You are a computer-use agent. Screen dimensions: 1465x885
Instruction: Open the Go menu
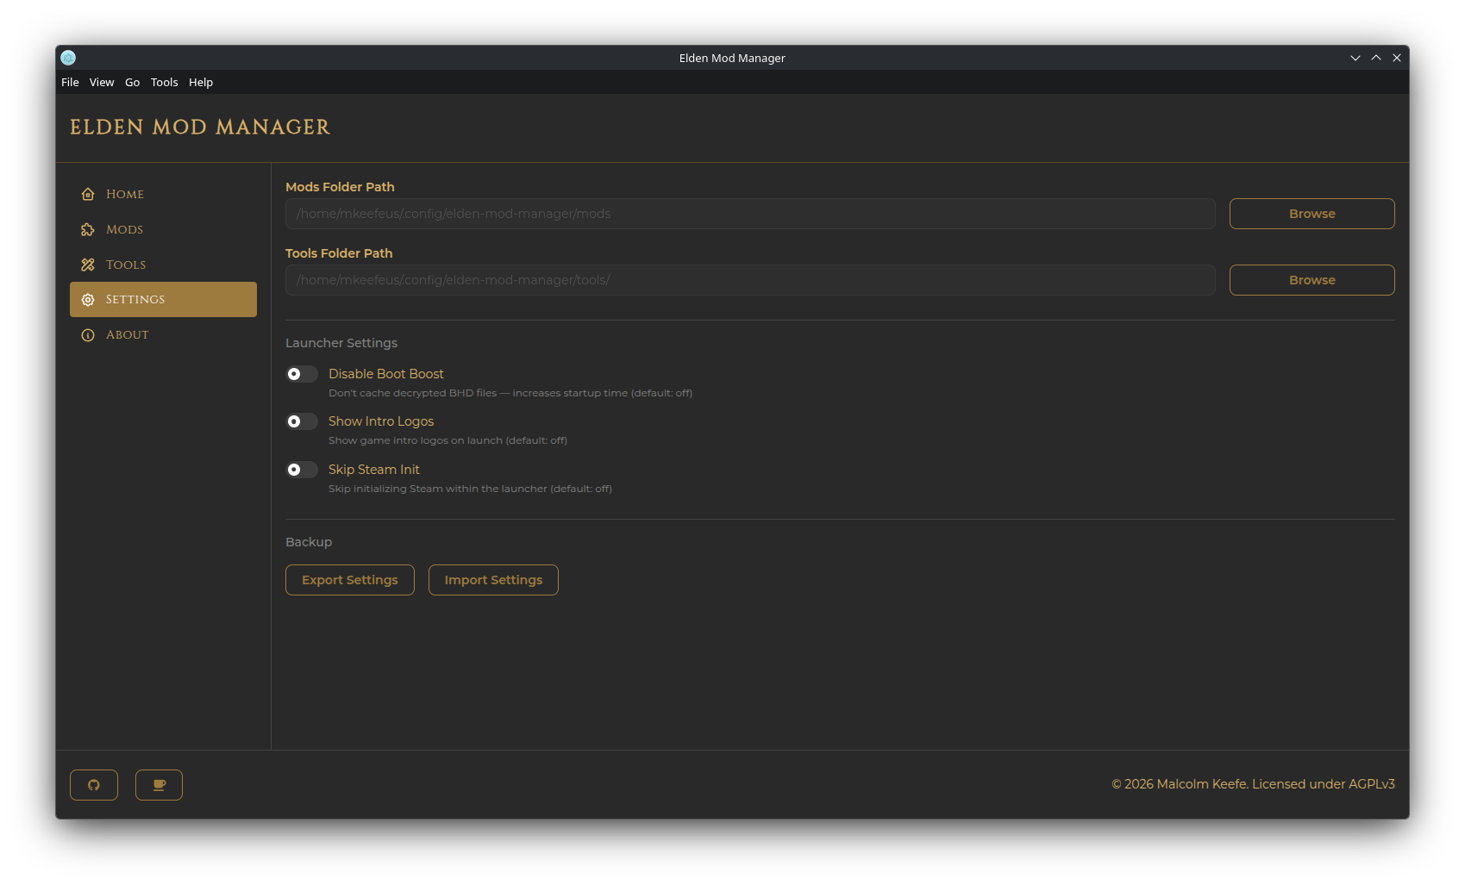point(132,83)
